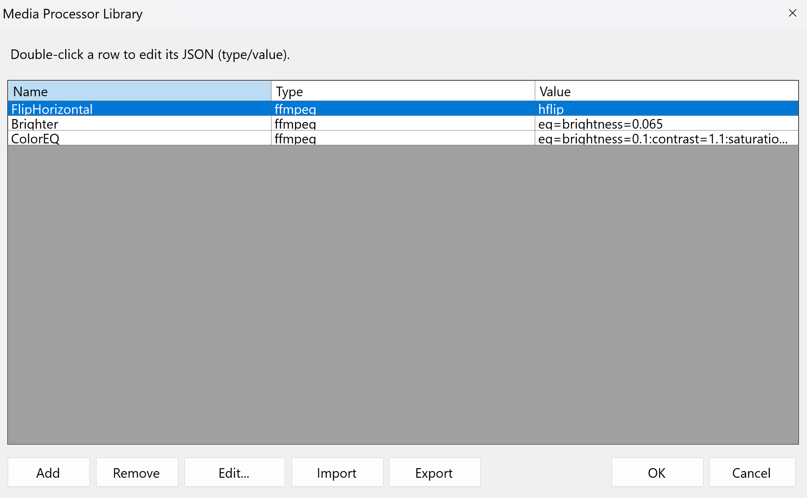
Task: Click the Remove button
Action: point(137,473)
